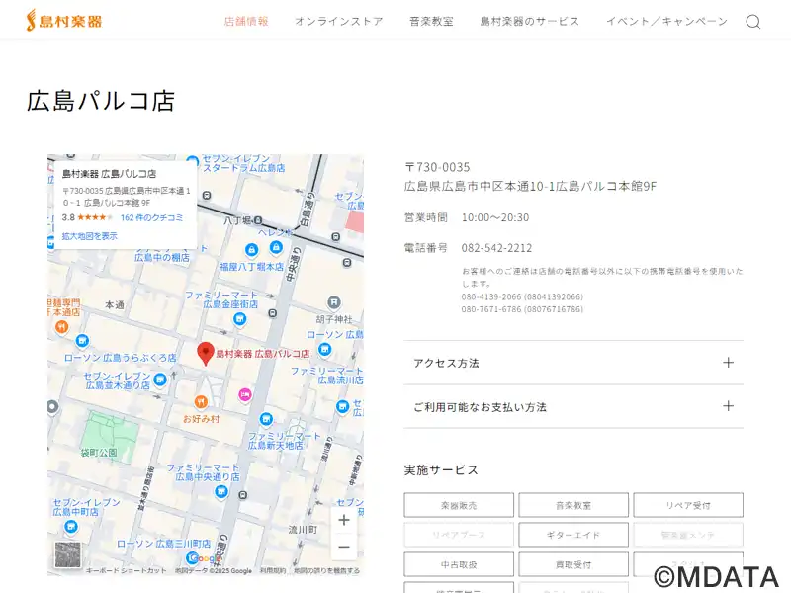Screen dimensions: 791x593
Task: Click the postal code 〒730-0035
Action: point(437,167)
